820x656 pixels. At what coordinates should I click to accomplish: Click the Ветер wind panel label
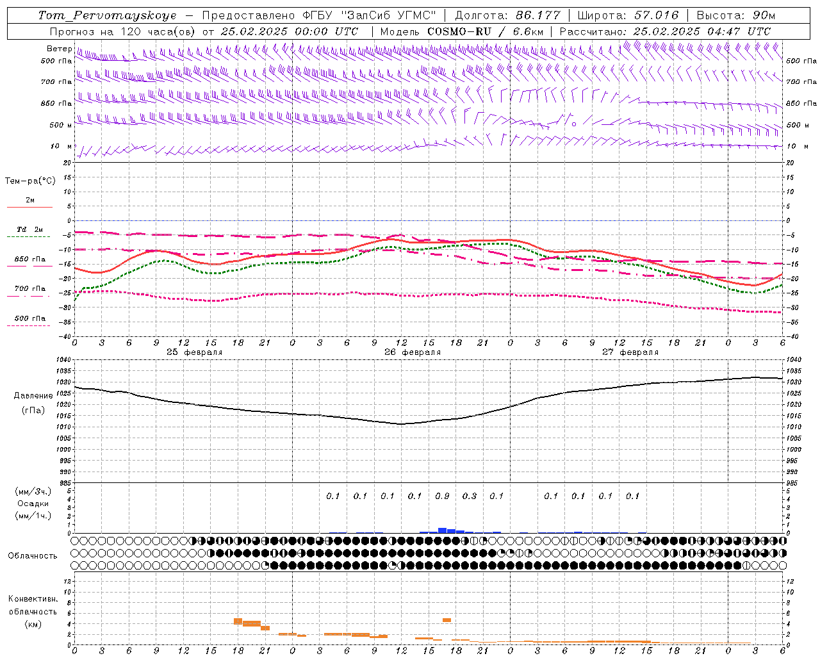pyautogui.click(x=59, y=49)
